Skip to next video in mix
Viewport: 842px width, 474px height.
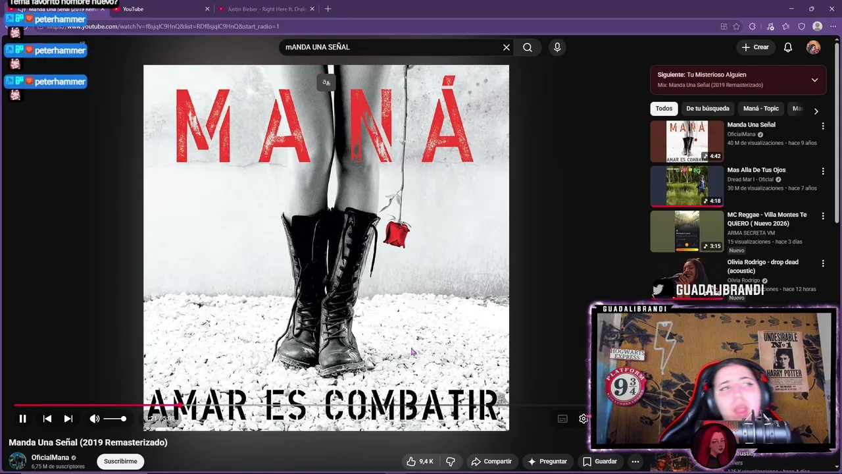[68, 419]
